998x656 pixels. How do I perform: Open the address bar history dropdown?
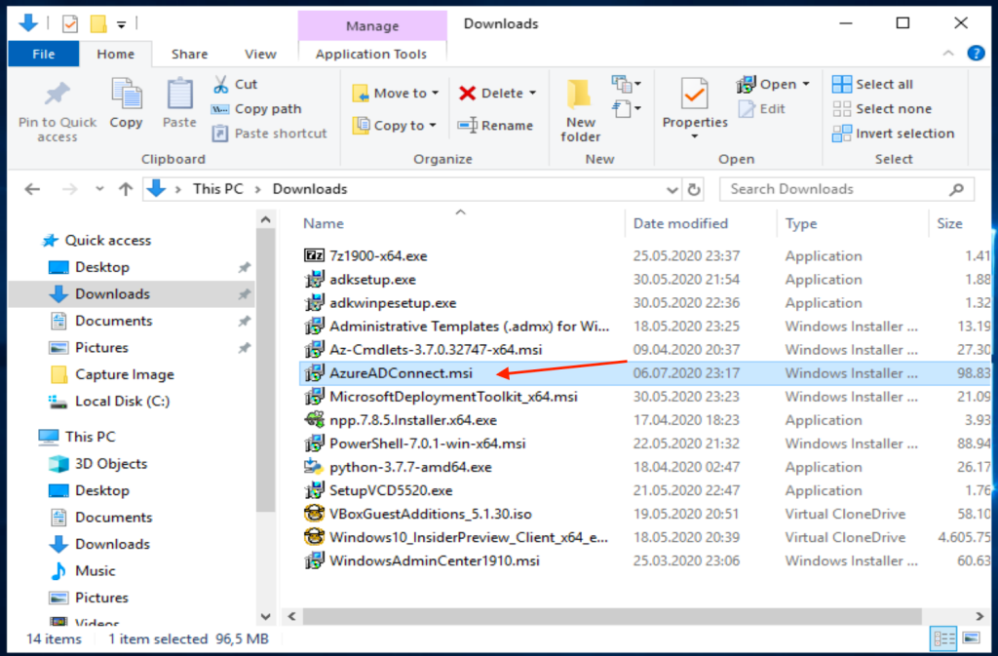point(672,190)
